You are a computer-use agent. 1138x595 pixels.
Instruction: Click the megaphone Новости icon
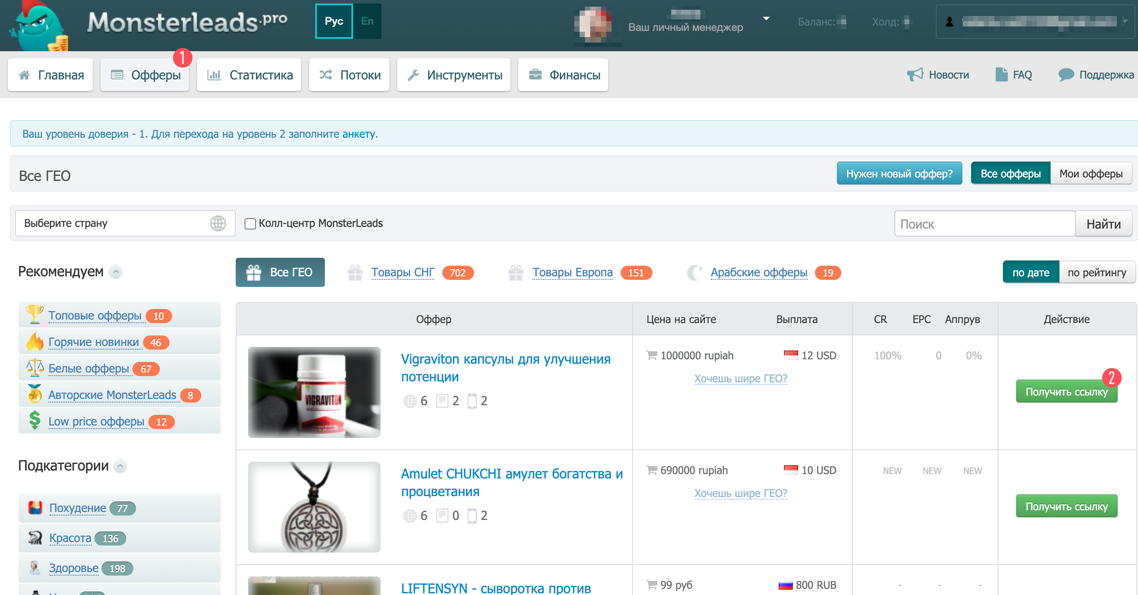915,75
